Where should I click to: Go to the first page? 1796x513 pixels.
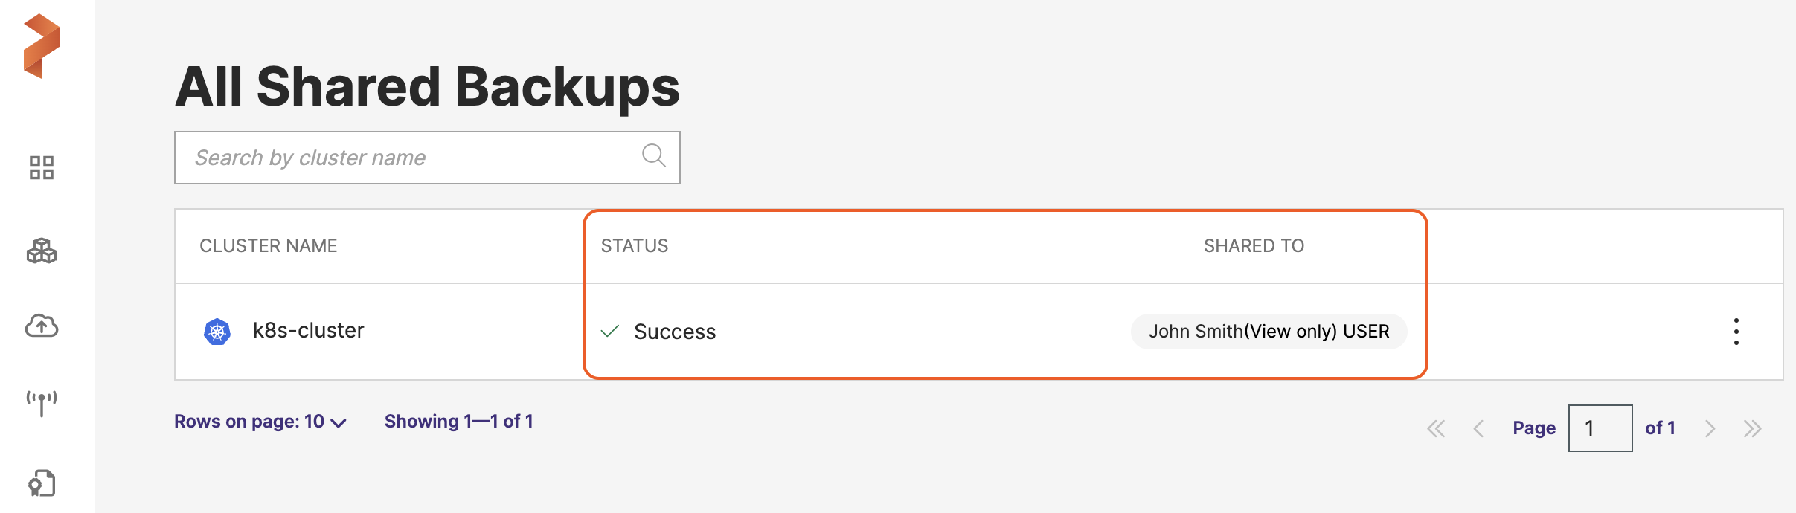tap(1436, 429)
